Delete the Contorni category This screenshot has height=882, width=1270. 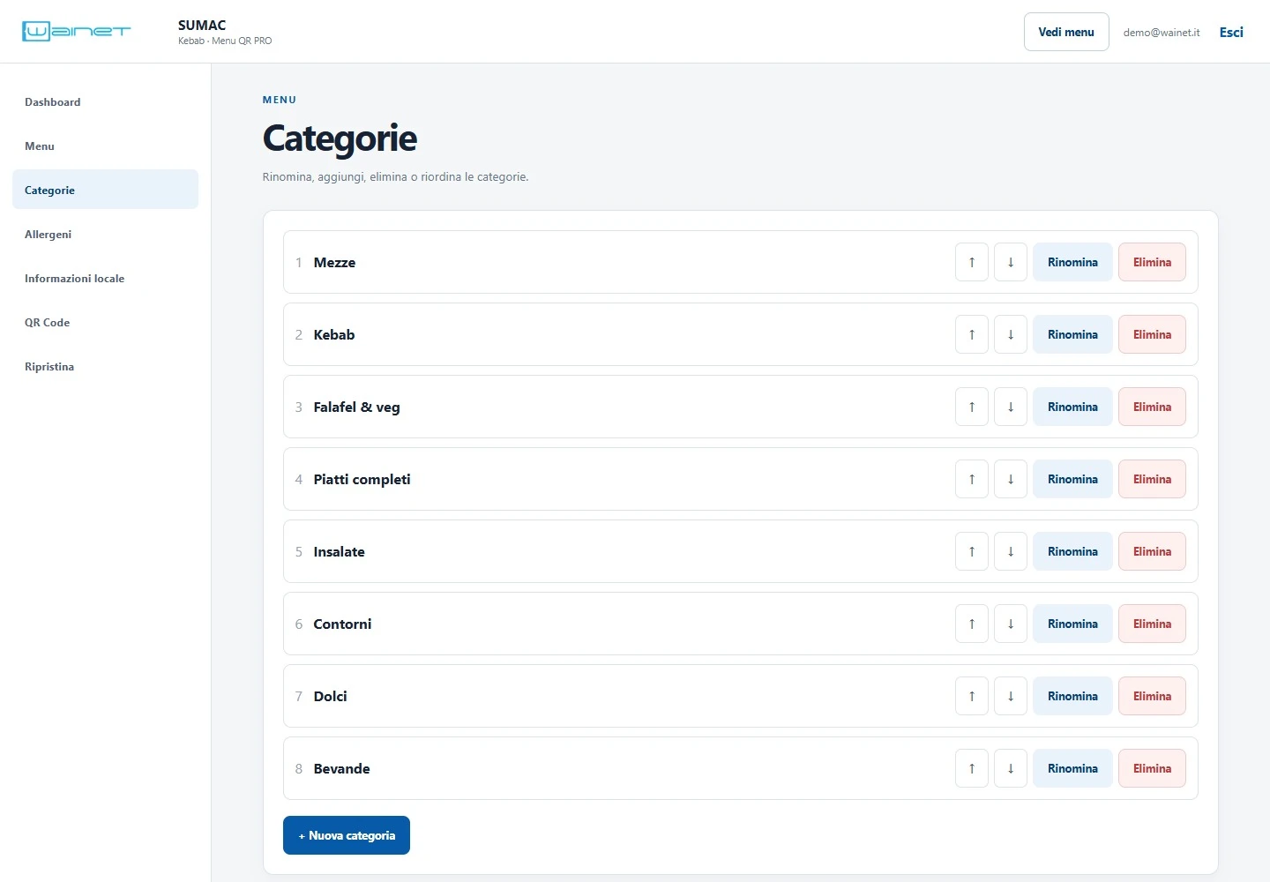[1152, 624]
